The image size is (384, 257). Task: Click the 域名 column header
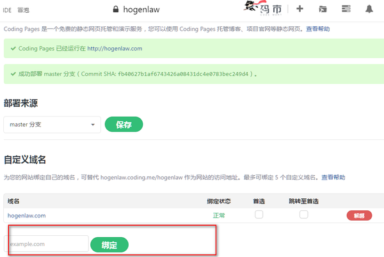coord(13,201)
